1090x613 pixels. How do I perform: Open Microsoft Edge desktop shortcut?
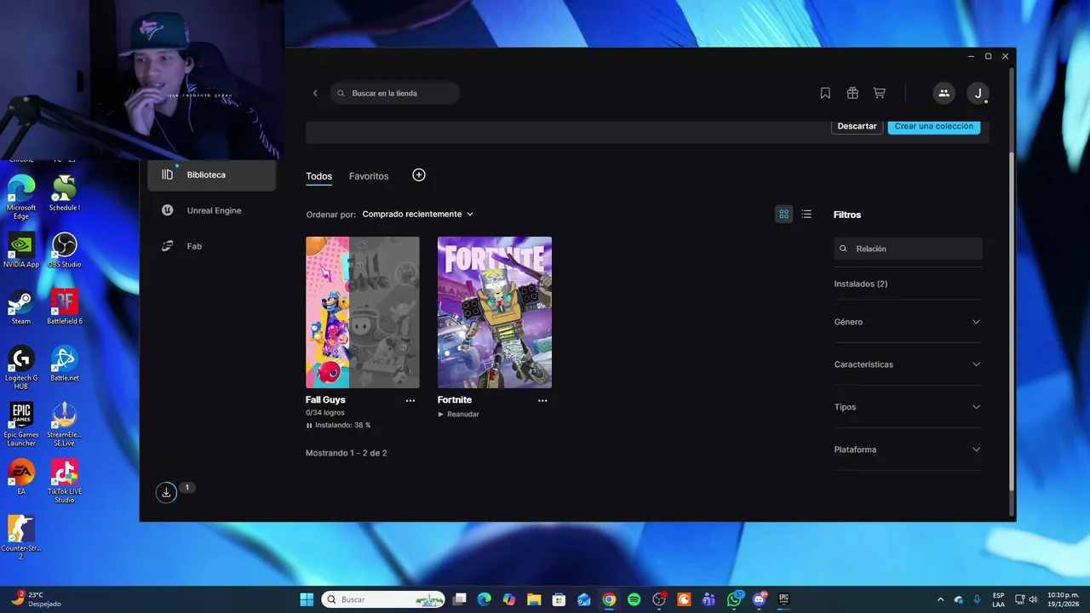(21, 198)
